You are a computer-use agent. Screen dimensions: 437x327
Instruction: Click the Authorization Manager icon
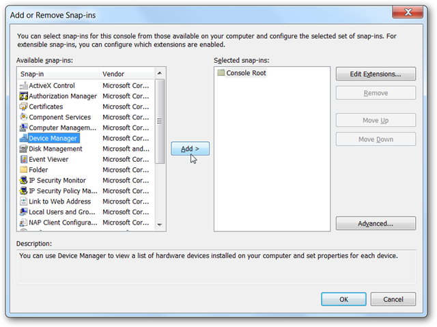coord(24,96)
